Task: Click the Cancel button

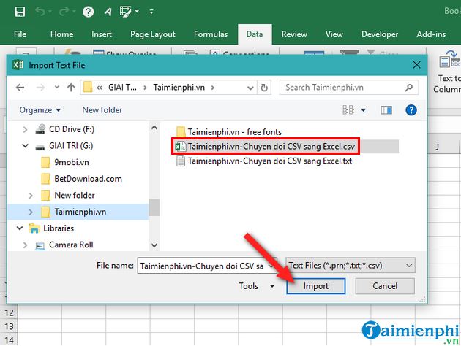Action: point(385,286)
